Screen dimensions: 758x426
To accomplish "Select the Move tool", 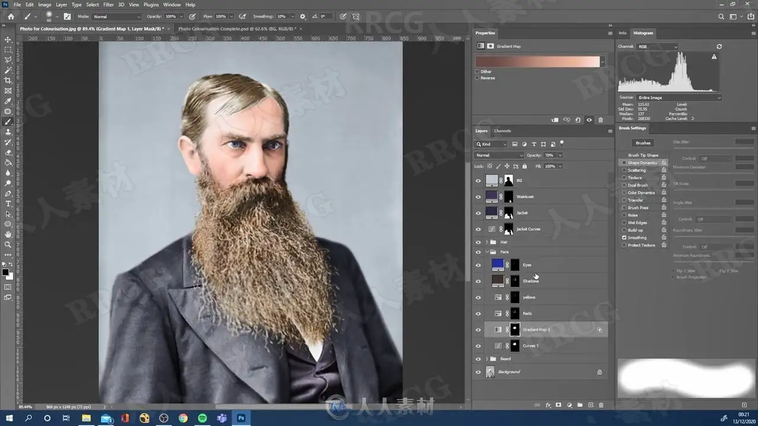I will point(8,40).
